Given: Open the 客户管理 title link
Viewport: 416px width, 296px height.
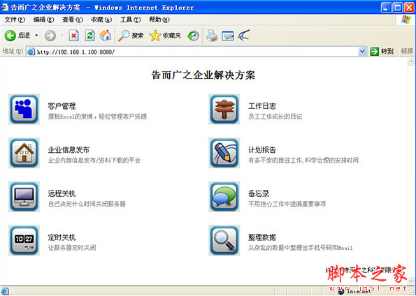Looking at the screenshot, I should (62, 106).
